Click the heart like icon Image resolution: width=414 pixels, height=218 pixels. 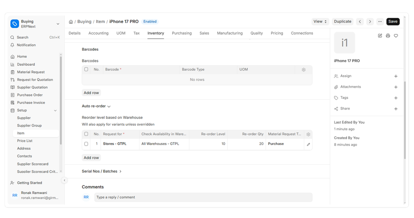396,36
